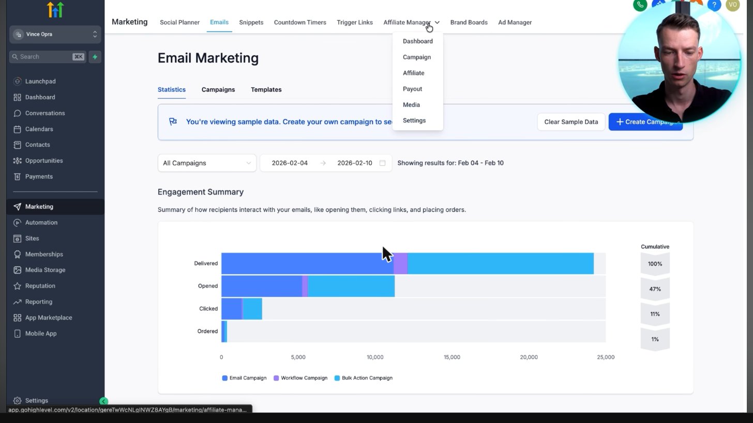Select Dashboard in Affiliate Manager menu

pos(417,41)
